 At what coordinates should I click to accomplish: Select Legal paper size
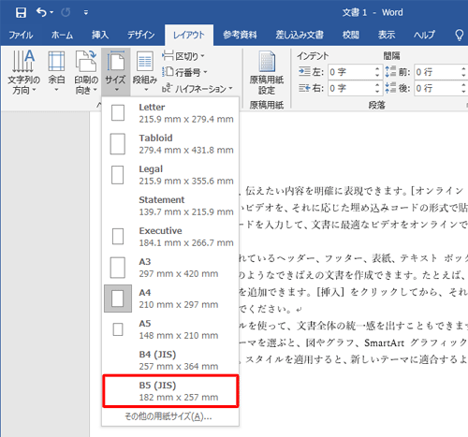pyautogui.click(x=170, y=175)
